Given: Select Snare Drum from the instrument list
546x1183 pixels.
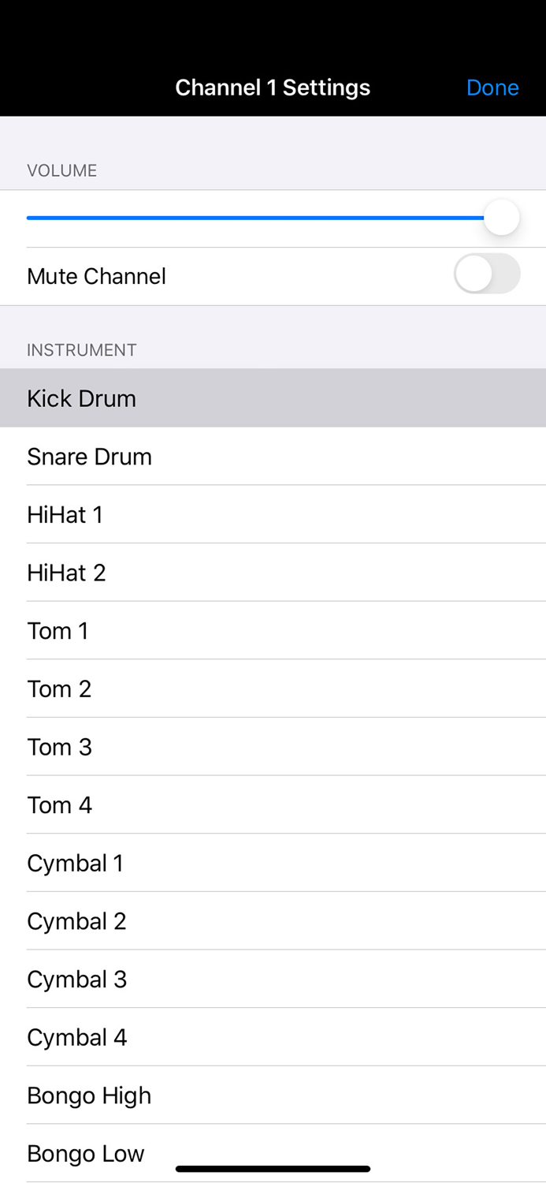Looking at the screenshot, I should [89, 456].
